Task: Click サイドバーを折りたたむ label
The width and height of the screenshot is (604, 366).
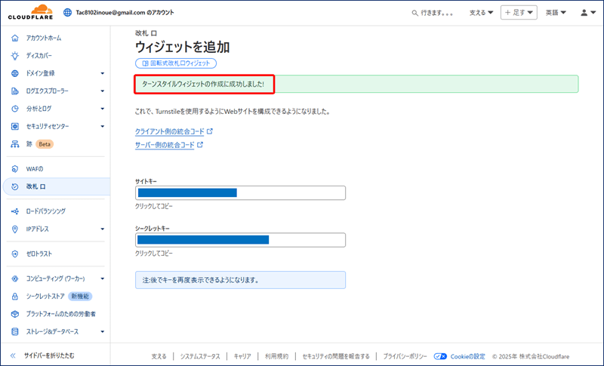Action: [49, 355]
